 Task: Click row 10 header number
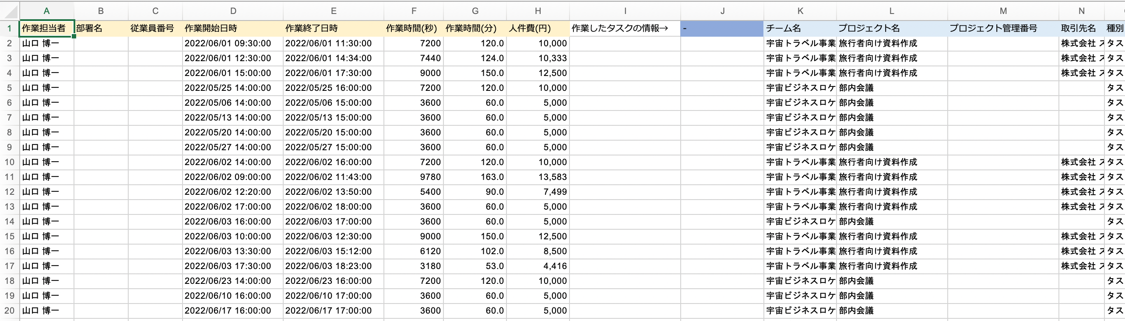[9, 162]
